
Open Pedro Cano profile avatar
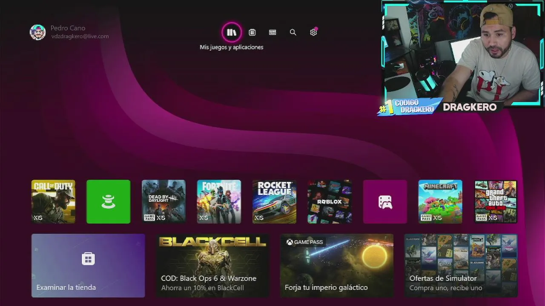click(37, 32)
